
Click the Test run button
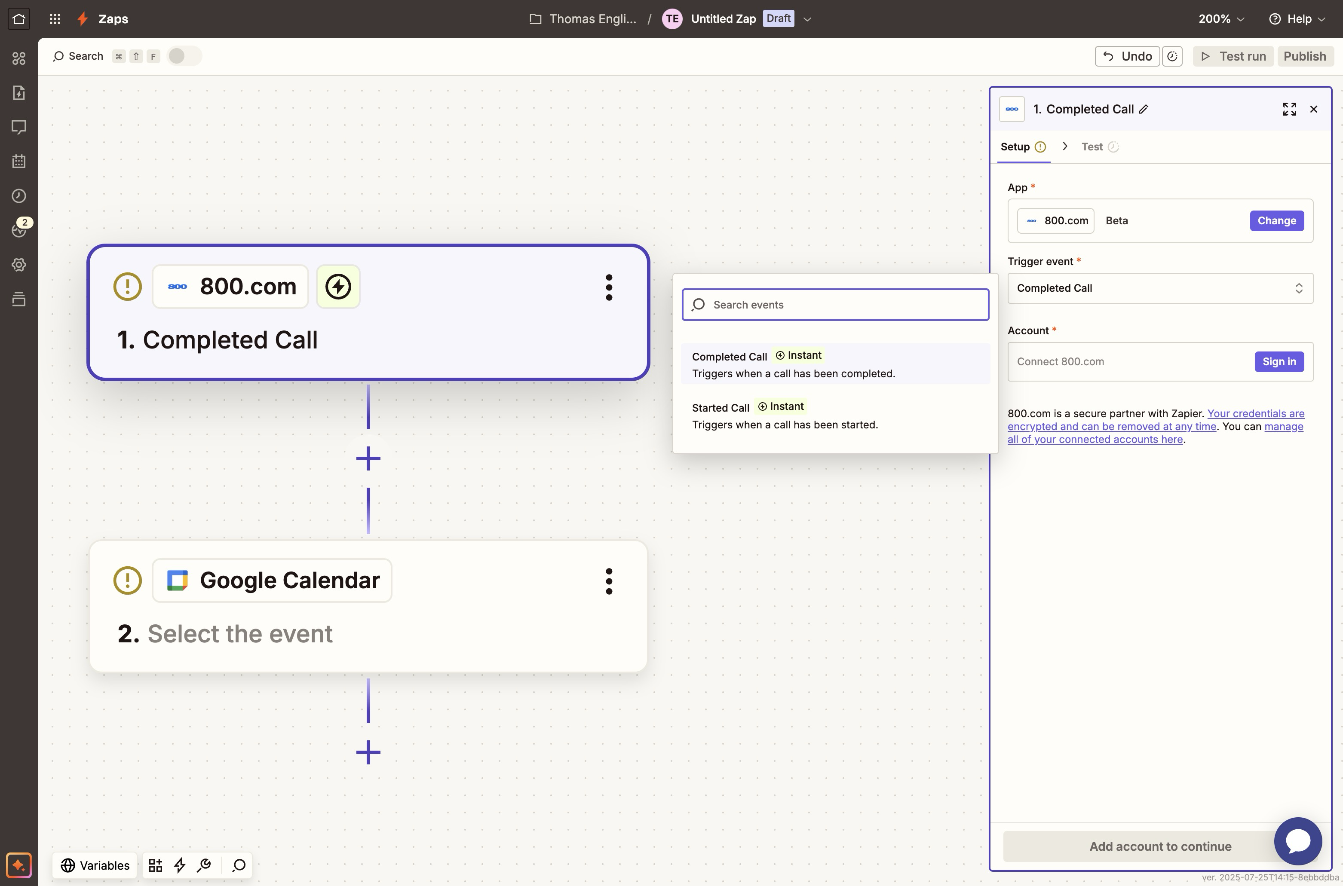point(1233,56)
